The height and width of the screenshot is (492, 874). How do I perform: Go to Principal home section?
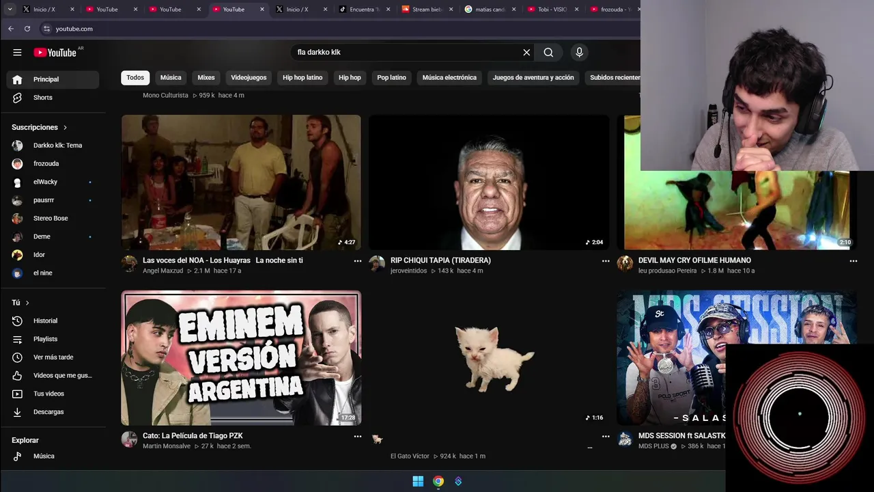(53, 79)
